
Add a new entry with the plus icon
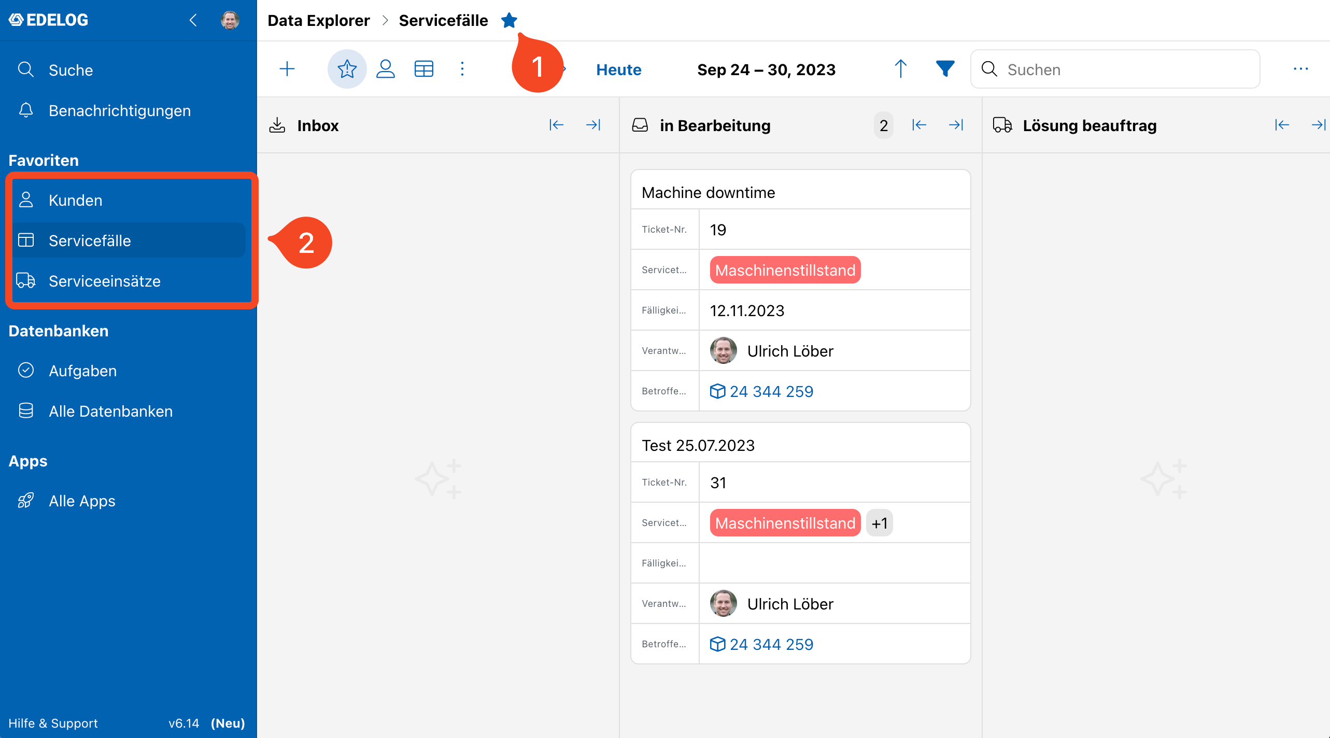click(287, 69)
